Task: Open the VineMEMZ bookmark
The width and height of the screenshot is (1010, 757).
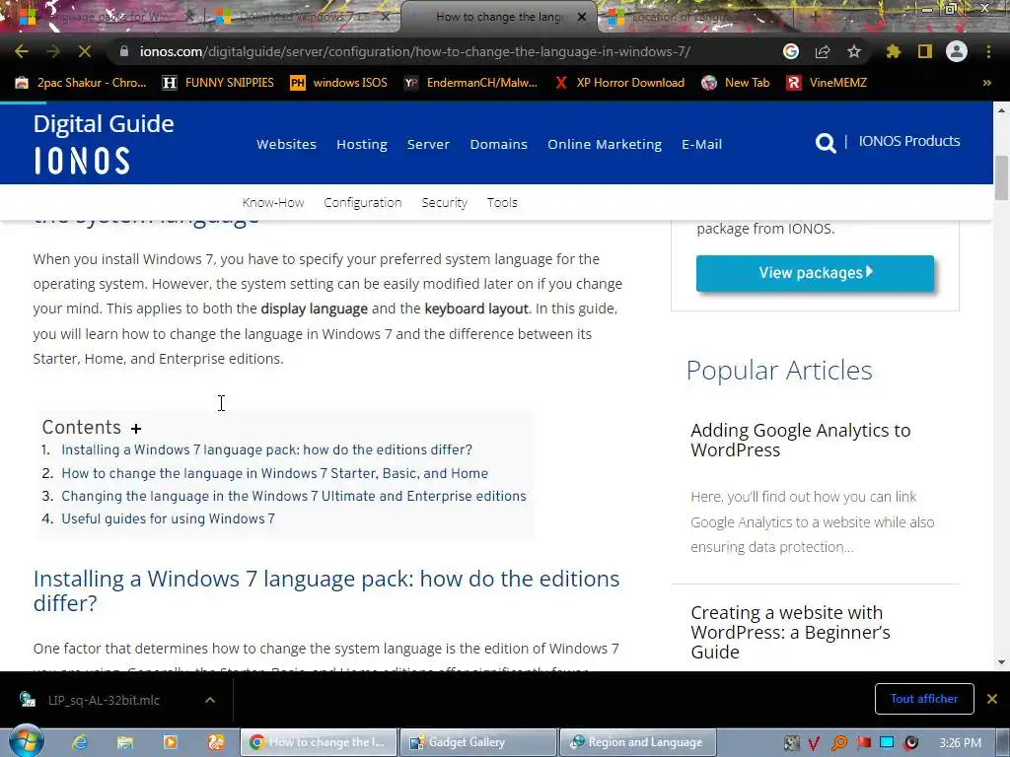Action: 827,83
